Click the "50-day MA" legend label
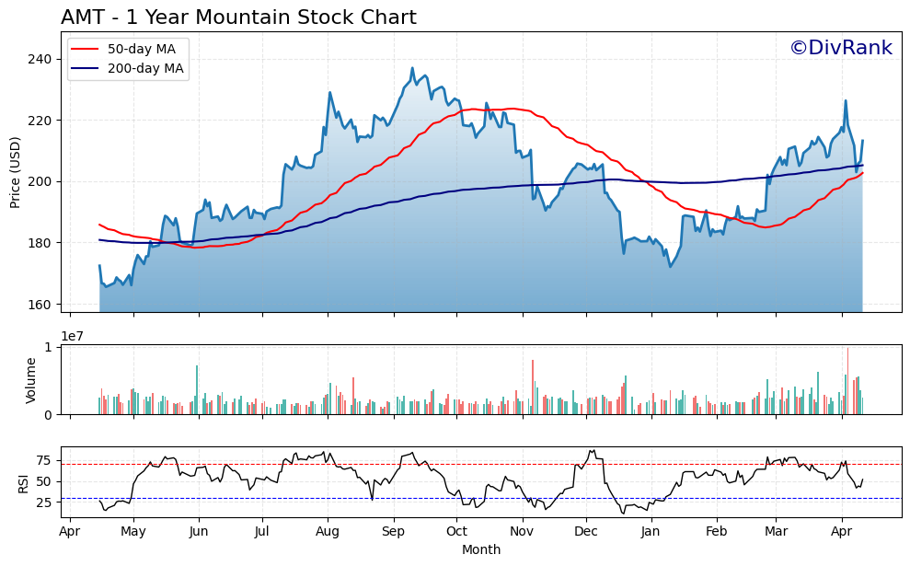This screenshot has width=910, height=566. coord(142,50)
